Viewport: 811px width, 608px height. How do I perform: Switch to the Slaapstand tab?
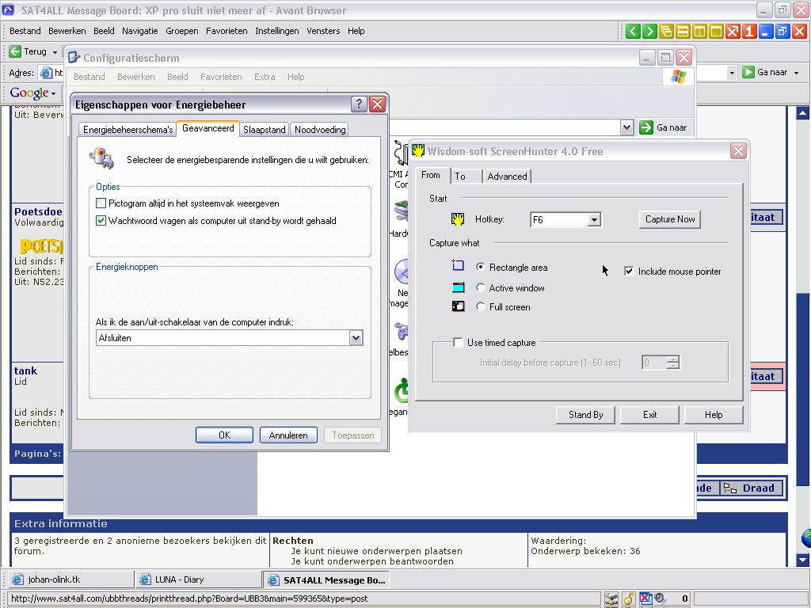(x=265, y=130)
